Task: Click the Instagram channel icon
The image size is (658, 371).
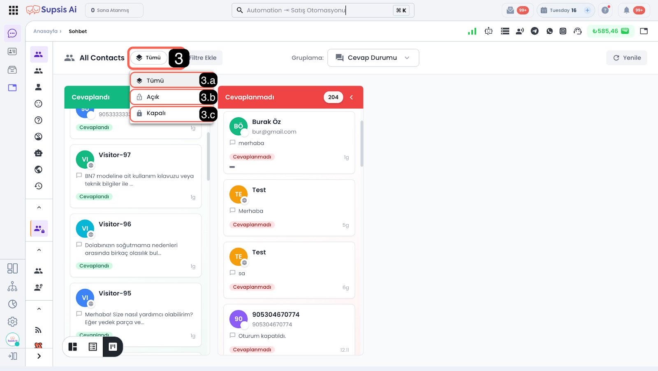Action: coord(563,31)
